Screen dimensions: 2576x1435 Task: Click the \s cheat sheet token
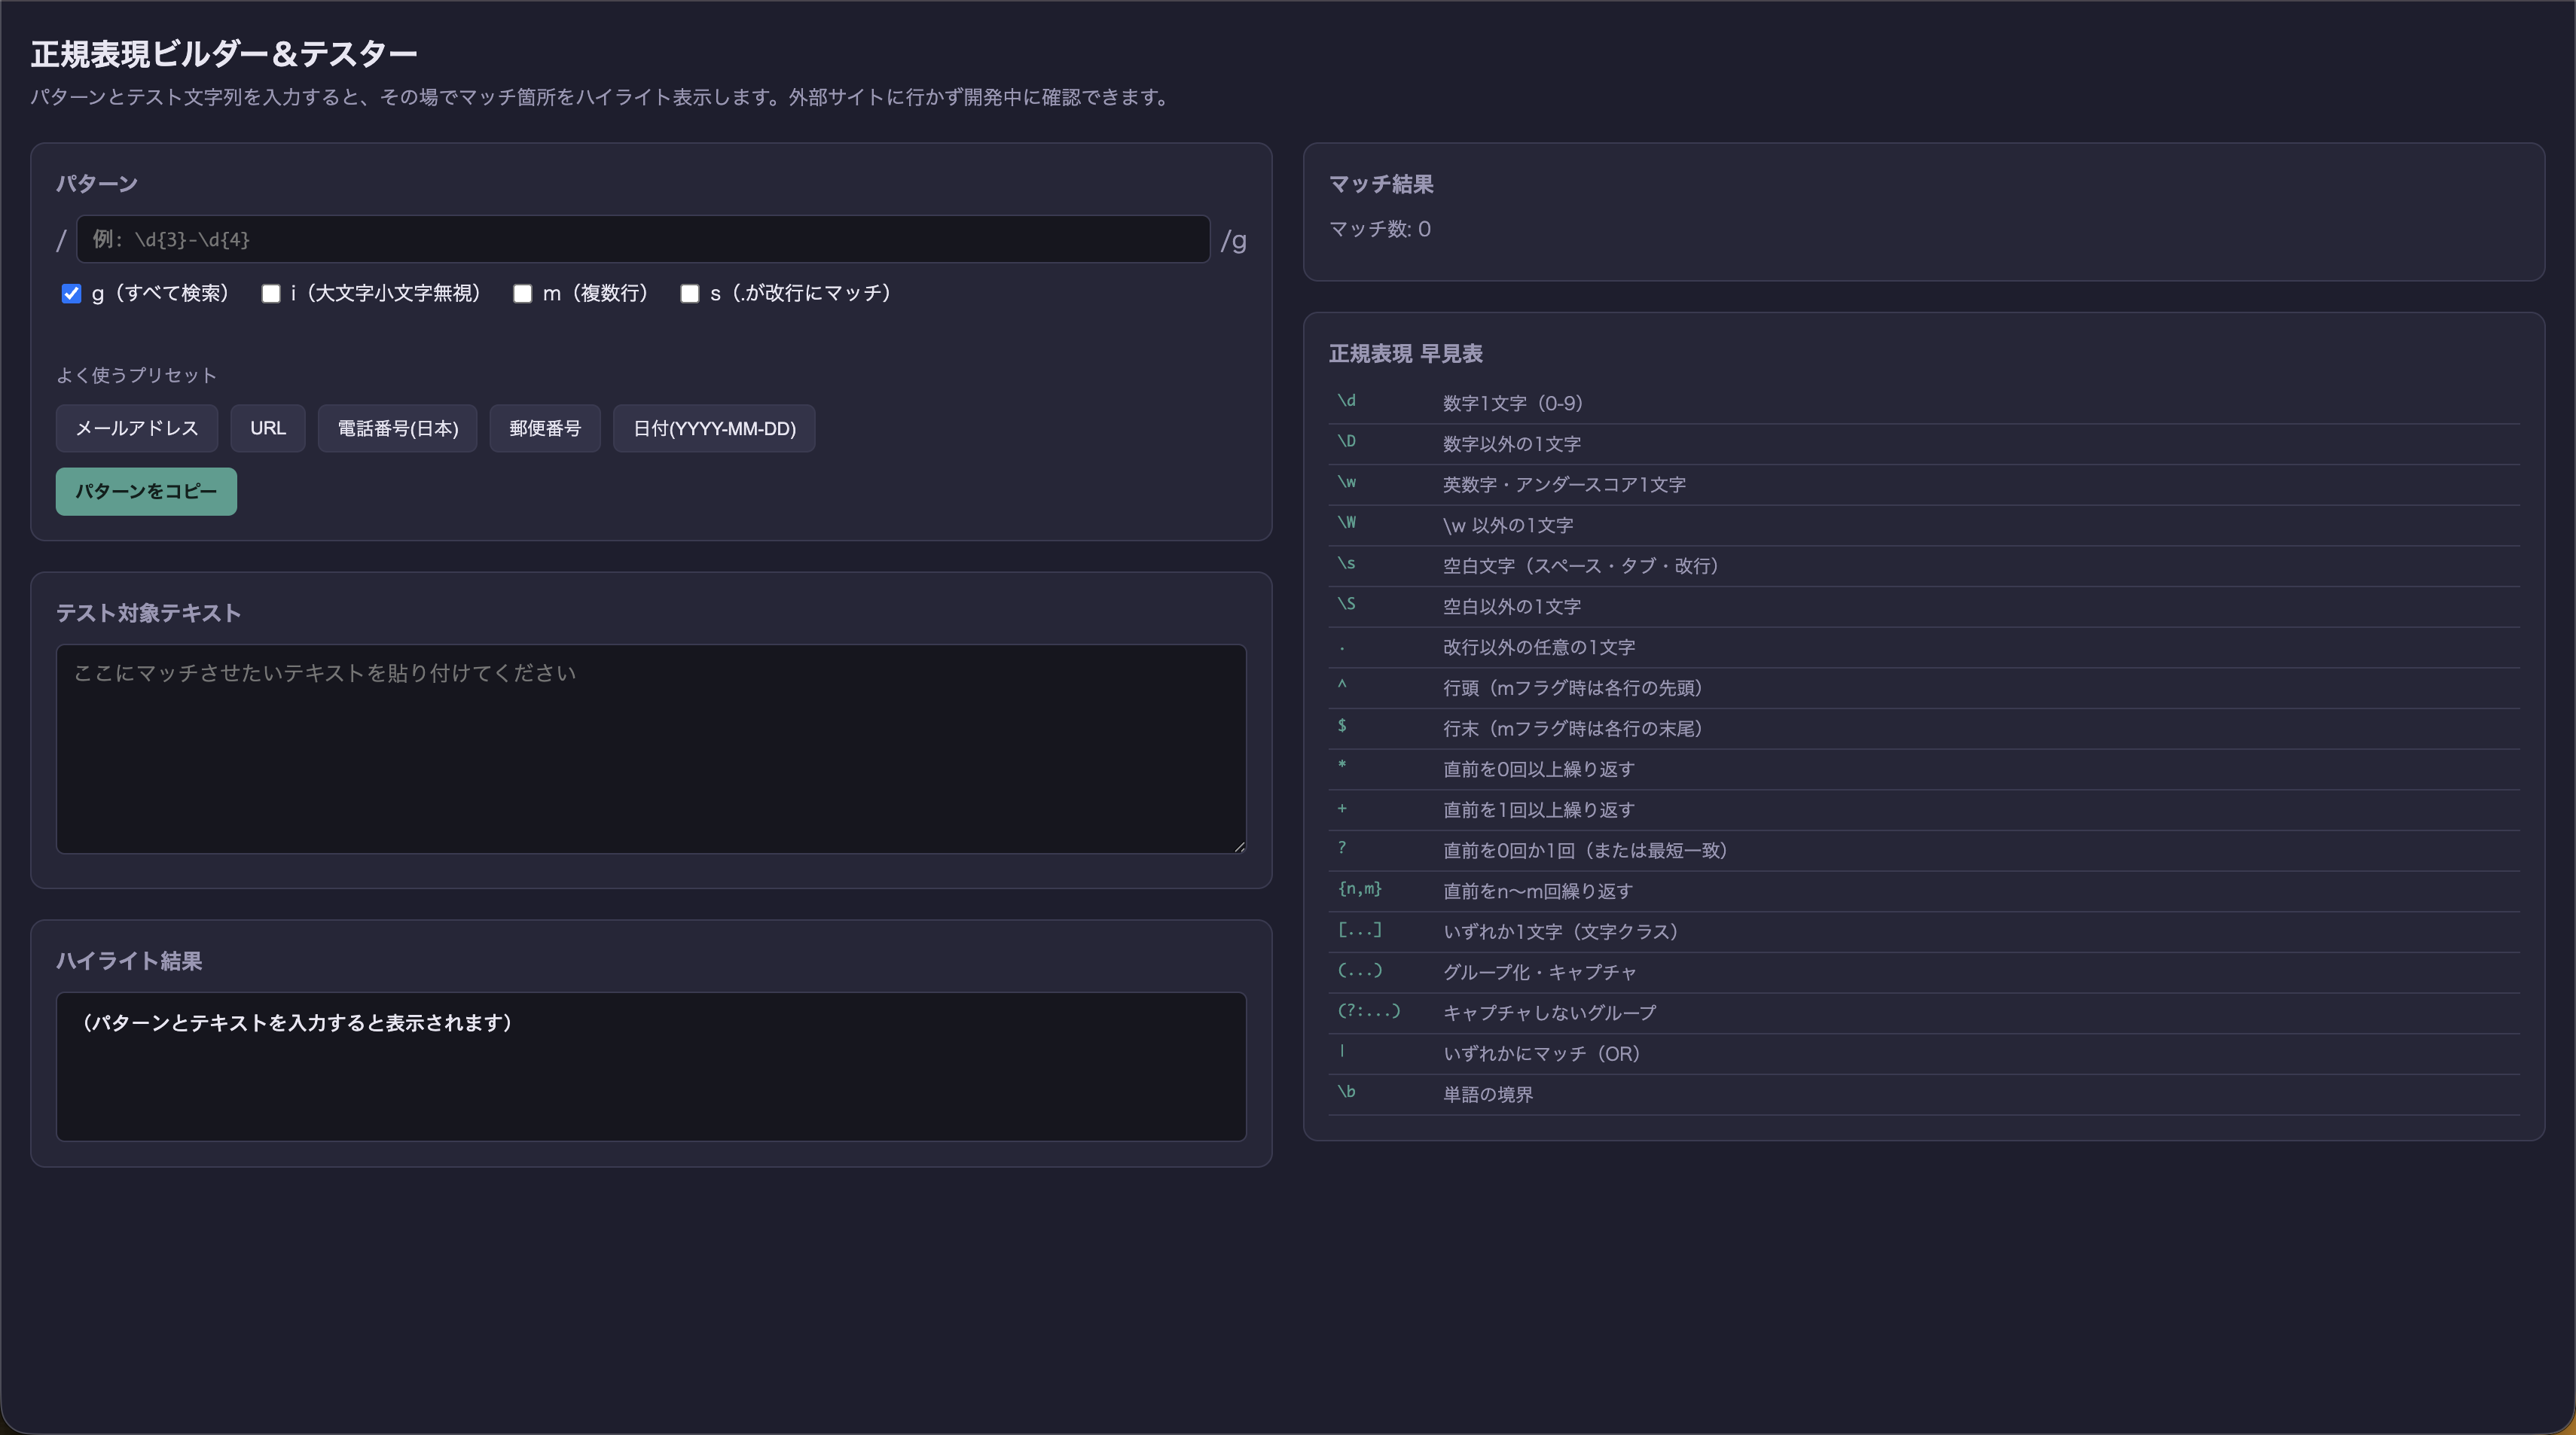click(x=1346, y=564)
